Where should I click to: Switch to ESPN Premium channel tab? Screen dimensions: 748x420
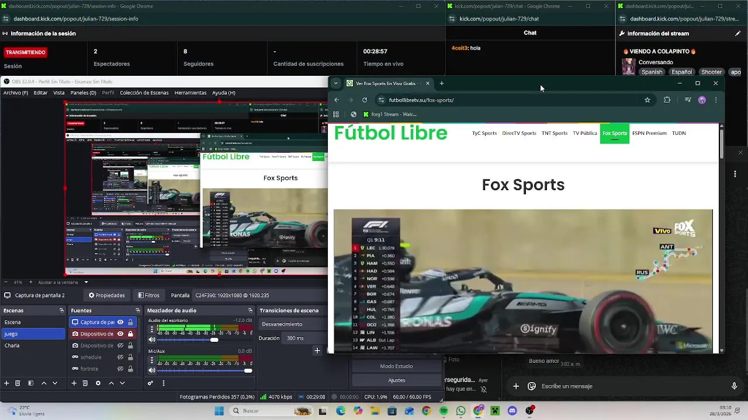click(x=649, y=133)
